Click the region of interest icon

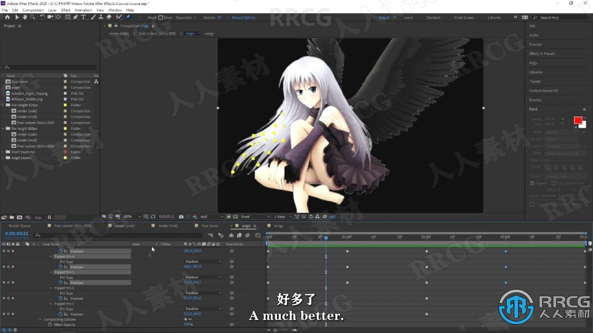tap(228, 216)
